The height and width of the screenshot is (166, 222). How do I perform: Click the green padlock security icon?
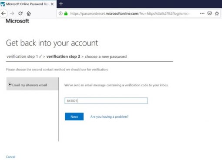pos(66,13)
